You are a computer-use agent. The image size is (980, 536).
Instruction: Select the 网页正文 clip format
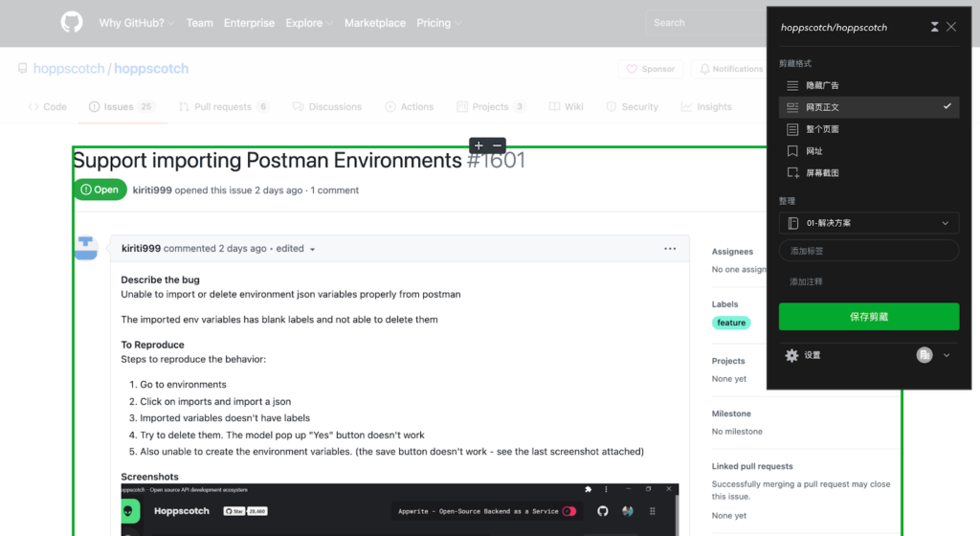[869, 107]
